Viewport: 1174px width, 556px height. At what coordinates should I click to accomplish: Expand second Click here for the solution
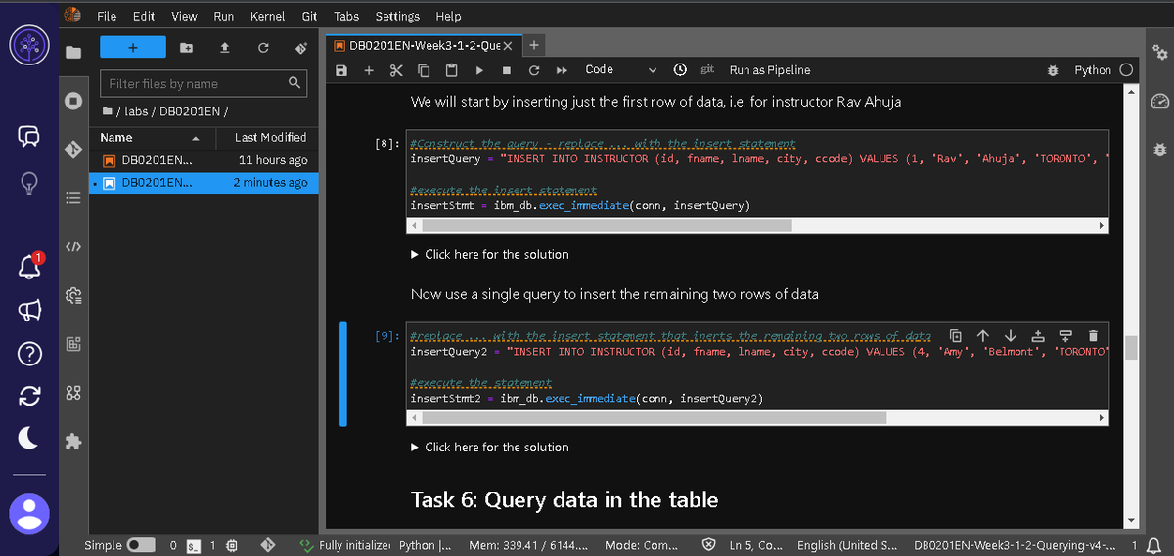[x=490, y=447]
